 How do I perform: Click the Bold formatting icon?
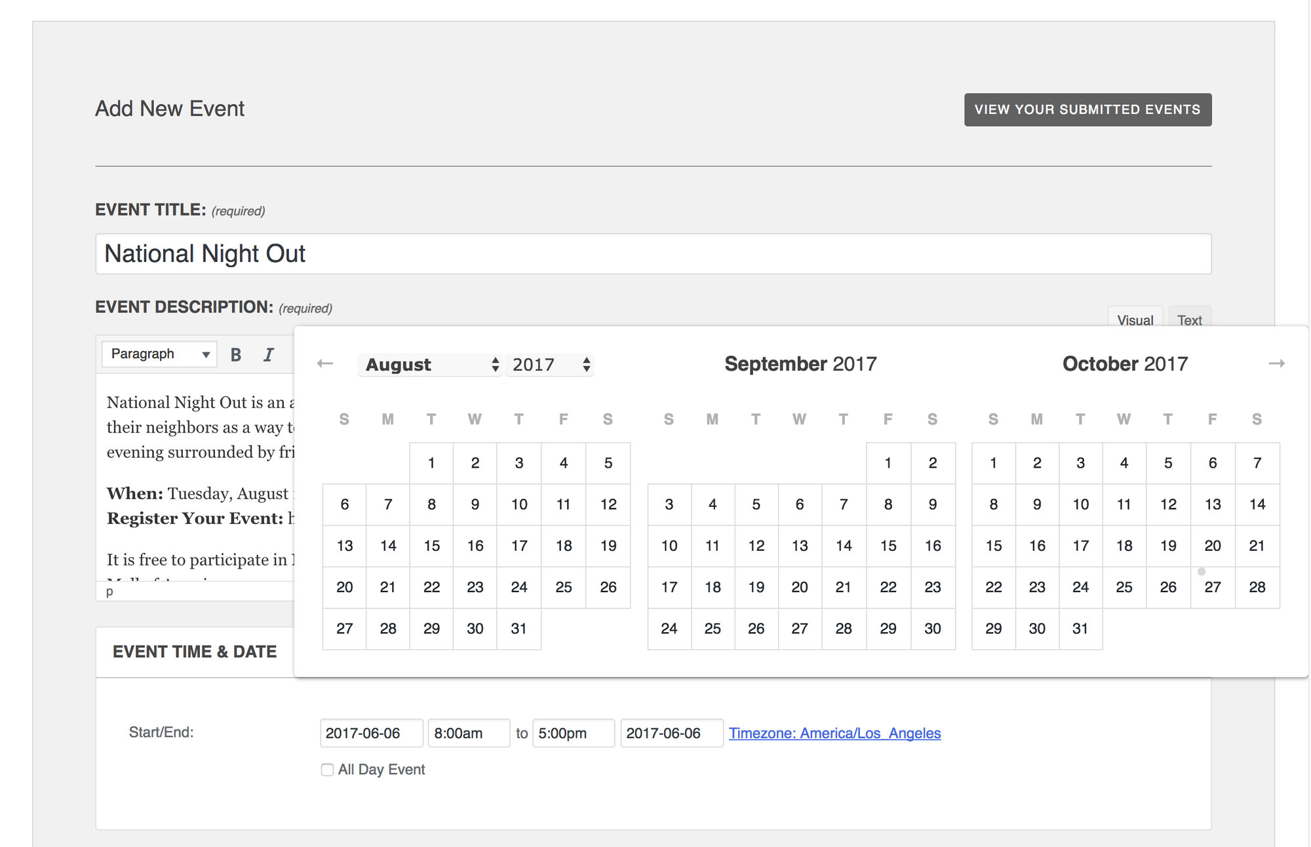(x=236, y=354)
